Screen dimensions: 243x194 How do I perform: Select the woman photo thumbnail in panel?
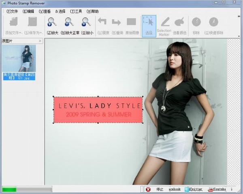point(19,58)
